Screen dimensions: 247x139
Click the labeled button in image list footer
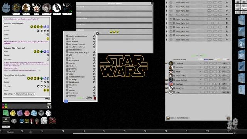89,98
